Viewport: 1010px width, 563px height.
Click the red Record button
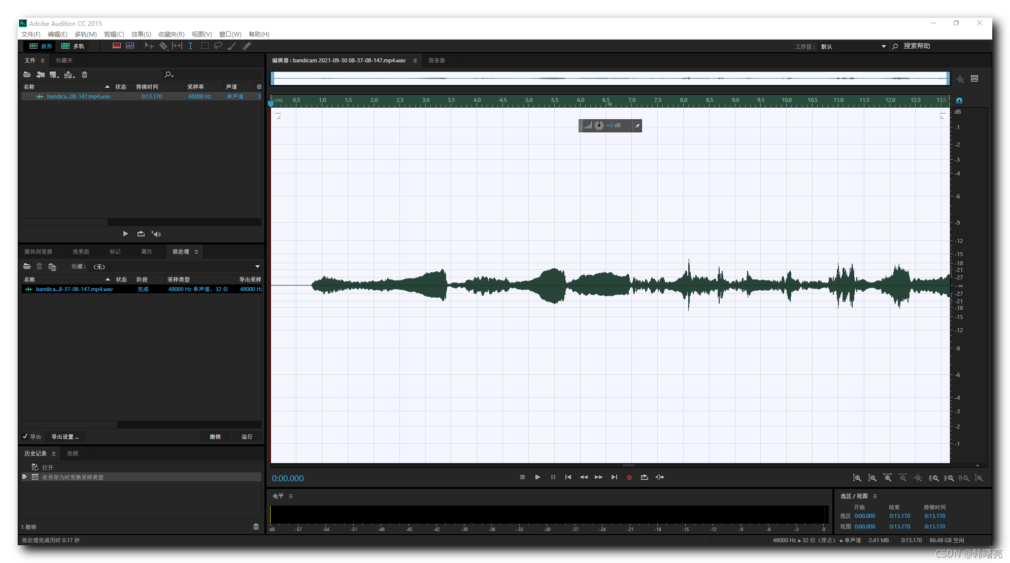tap(629, 477)
